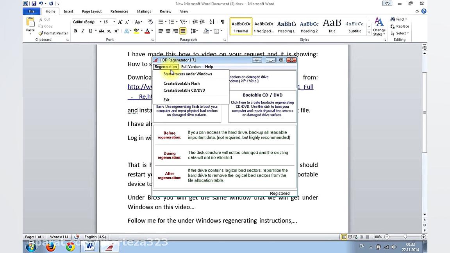Click the Replace command in Editing group

400,26
